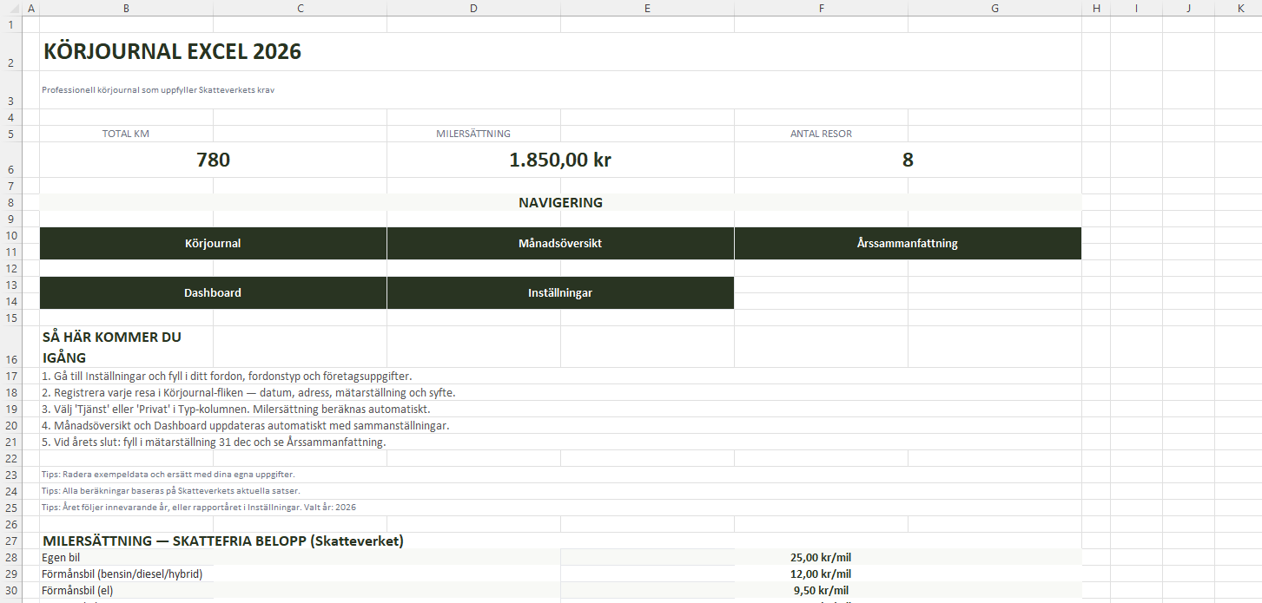Select row 6 header

(x=10, y=161)
